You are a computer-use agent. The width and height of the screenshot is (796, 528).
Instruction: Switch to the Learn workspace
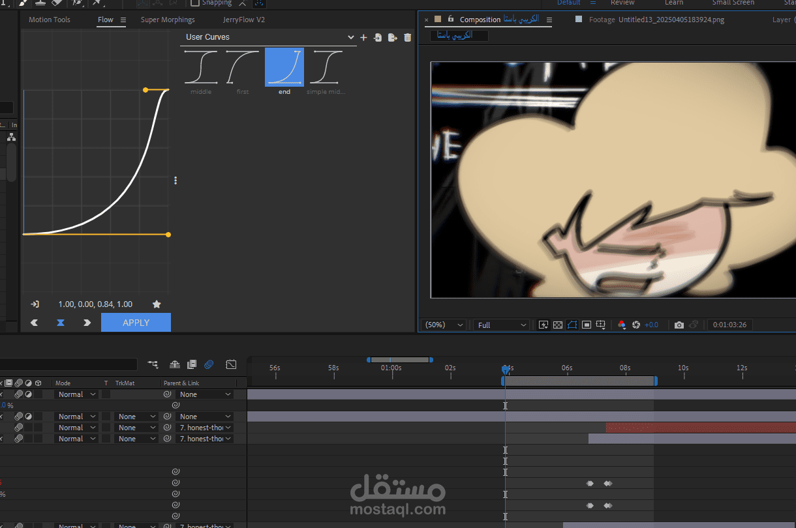[x=674, y=3]
